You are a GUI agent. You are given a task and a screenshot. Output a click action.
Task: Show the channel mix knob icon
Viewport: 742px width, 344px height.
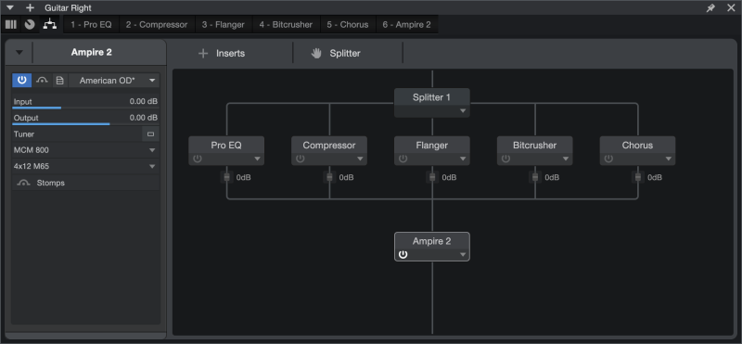pos(30,24)
